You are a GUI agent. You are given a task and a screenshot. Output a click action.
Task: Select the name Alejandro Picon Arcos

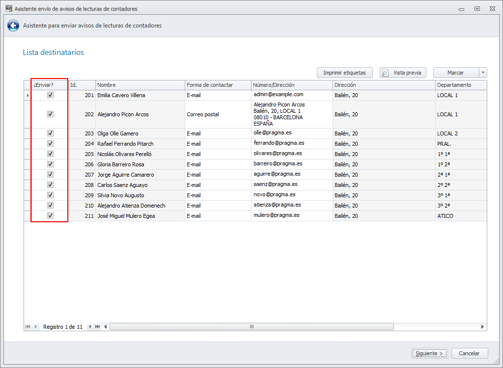click(123, 114)
